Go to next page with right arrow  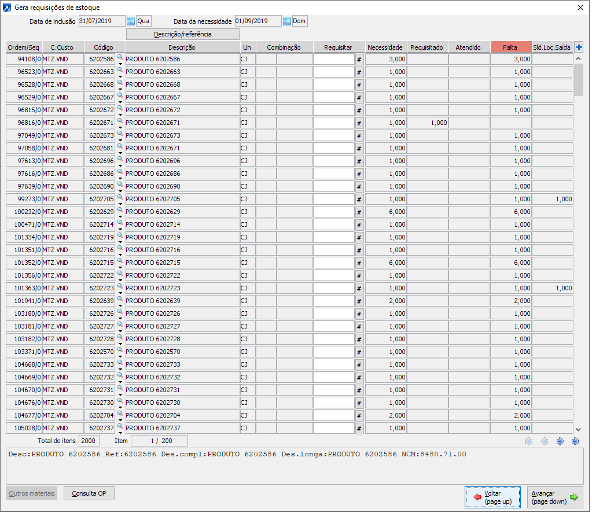[x=560, y=441]
